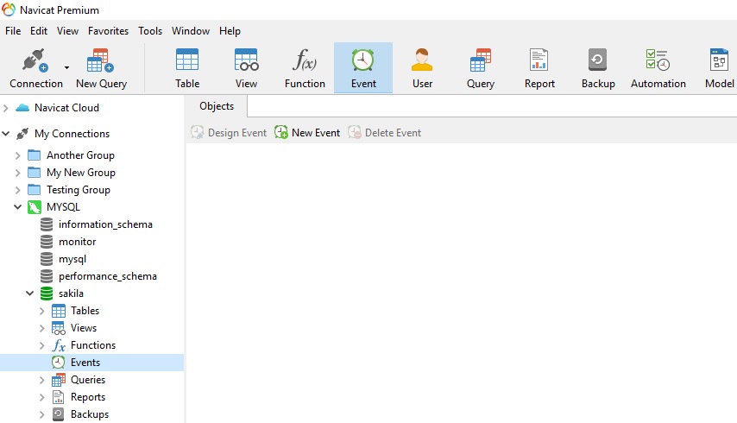
Task: Expand the Reports node under sakila
Action: pyautogui.click(x=41, y=398)
